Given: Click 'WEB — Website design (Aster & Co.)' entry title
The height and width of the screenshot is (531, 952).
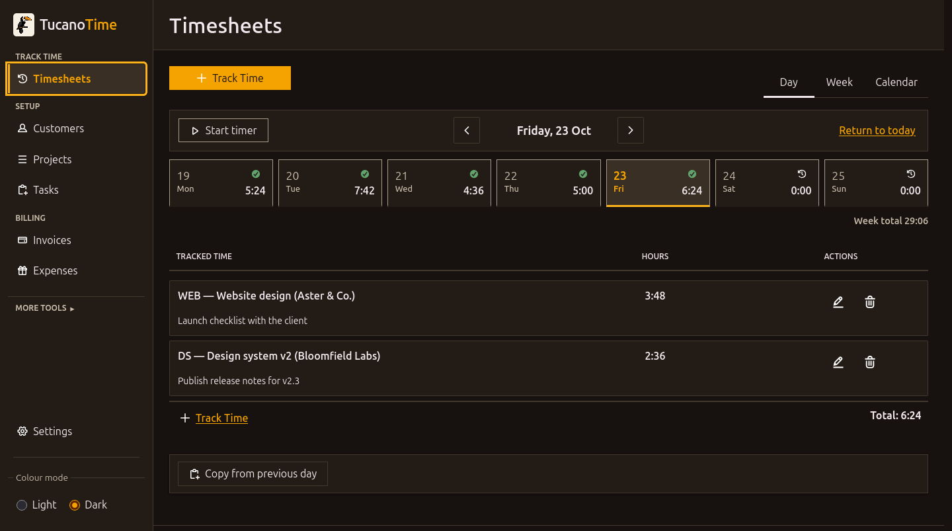Looking at the screenshot, I should pyautogui.click(x=266, y=296).
